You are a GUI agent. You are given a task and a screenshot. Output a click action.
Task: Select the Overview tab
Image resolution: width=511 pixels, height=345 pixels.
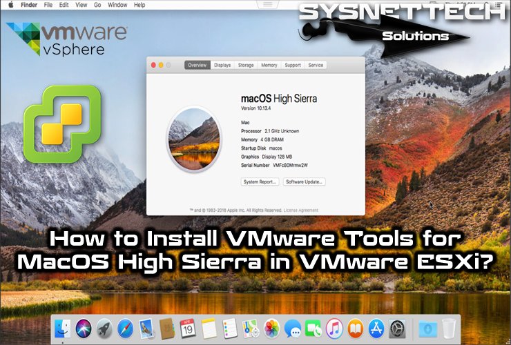click(x=197, y=65)
